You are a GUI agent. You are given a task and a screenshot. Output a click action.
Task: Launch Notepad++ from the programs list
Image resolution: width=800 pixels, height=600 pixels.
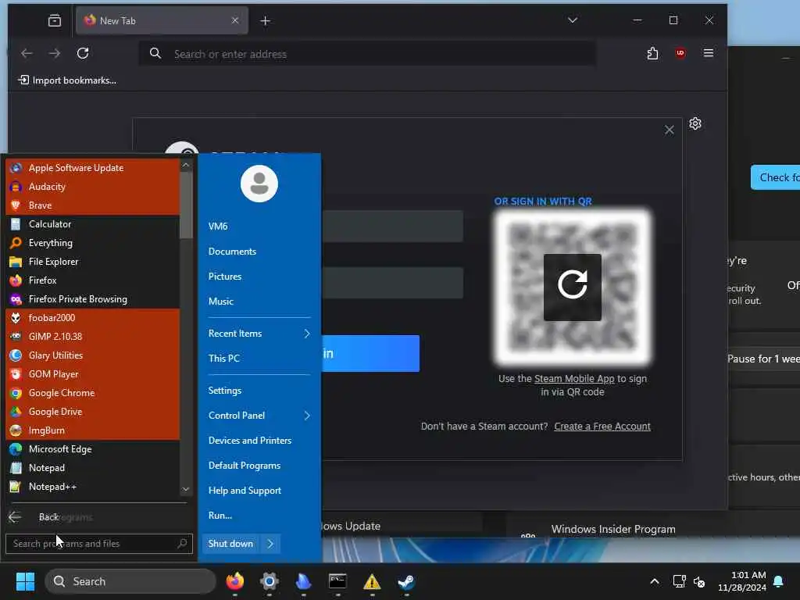pyautogui.click(x=92, y=487)
